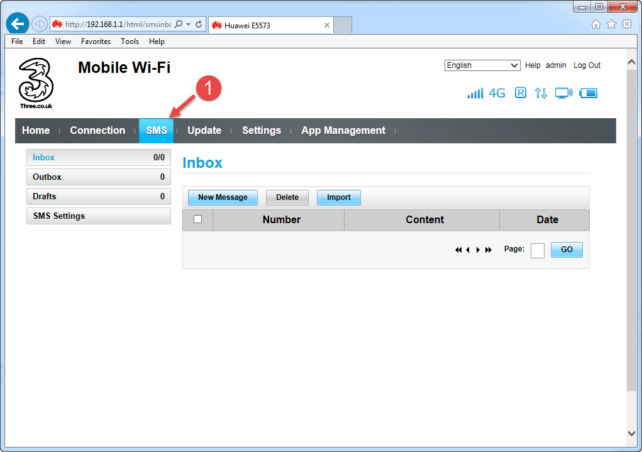Open the Edit menu
The width and height of the screenshot is (642, 452).
click(39, 41)
